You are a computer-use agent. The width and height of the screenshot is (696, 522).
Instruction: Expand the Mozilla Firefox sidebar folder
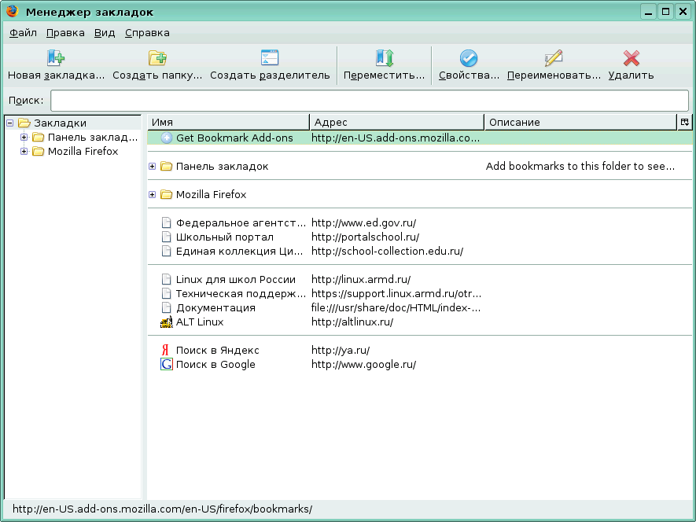coord(24,151)
